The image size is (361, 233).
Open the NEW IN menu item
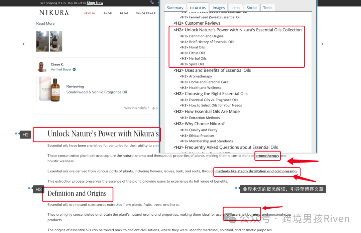90,13
